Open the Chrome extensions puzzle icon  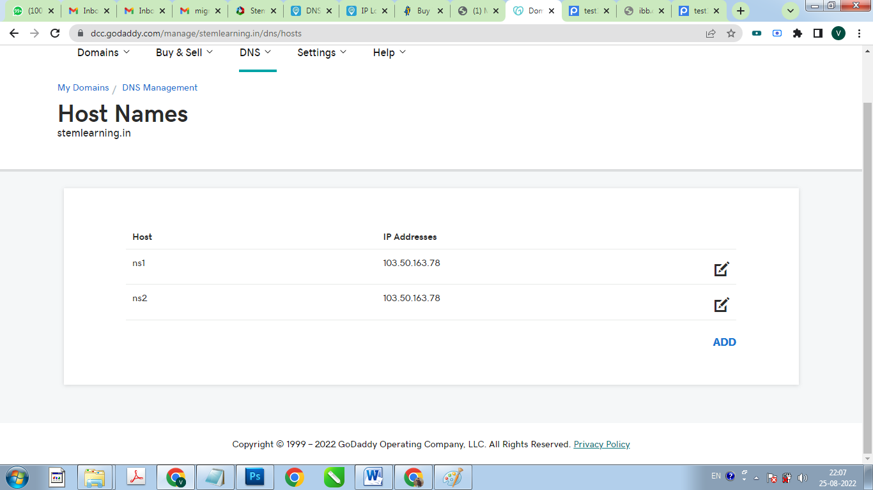tap(798, 33)
